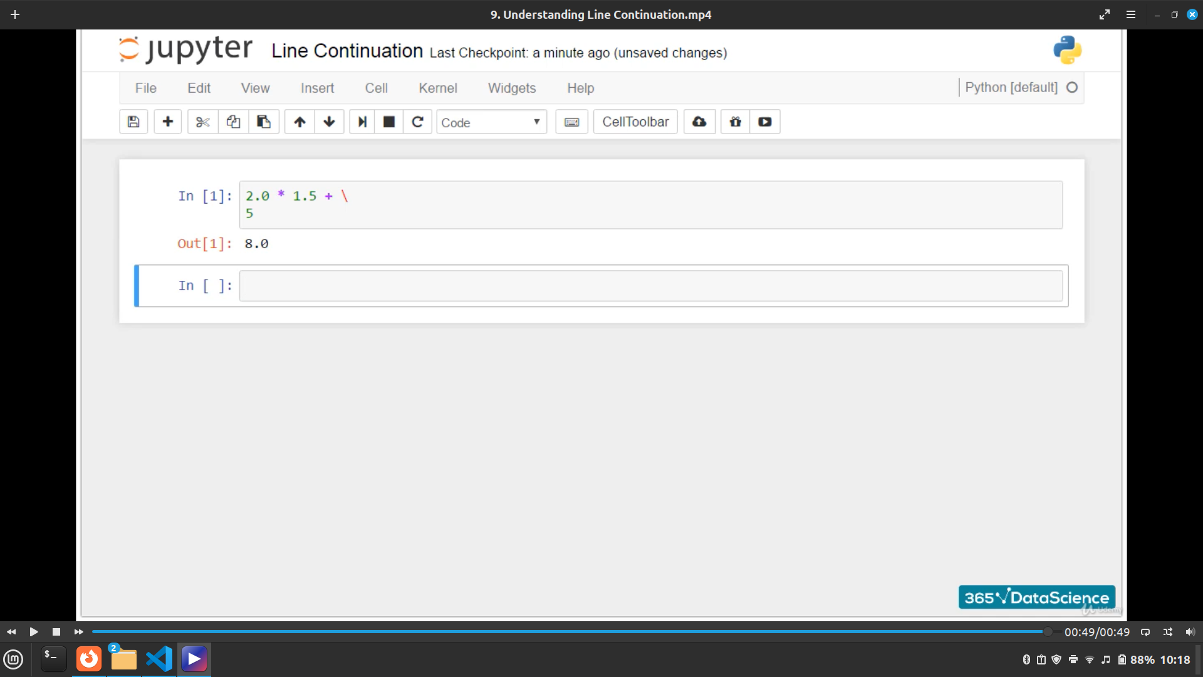
Task: Toggle the shuffle playback icon
Action: [1168, 632]
